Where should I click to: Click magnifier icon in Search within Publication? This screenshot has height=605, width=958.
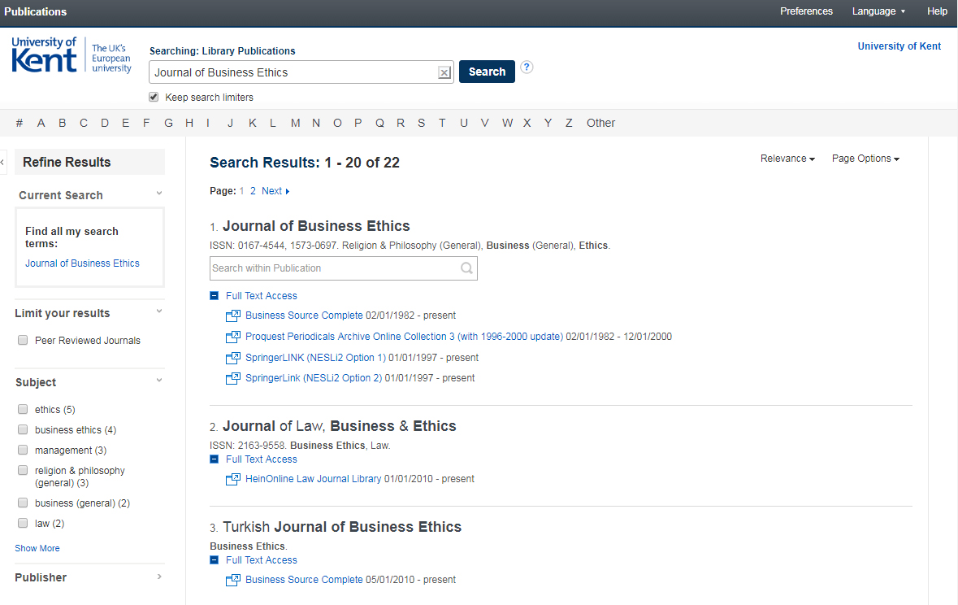point(466,268)
